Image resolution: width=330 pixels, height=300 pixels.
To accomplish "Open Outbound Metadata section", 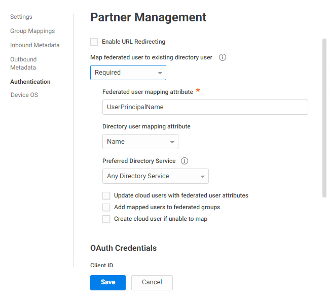I will [x=23, y=63].
